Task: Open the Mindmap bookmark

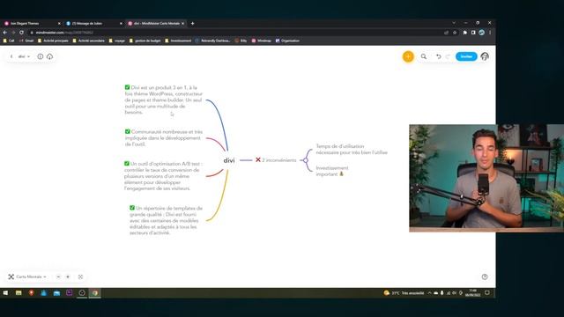Action: (262, 41)
